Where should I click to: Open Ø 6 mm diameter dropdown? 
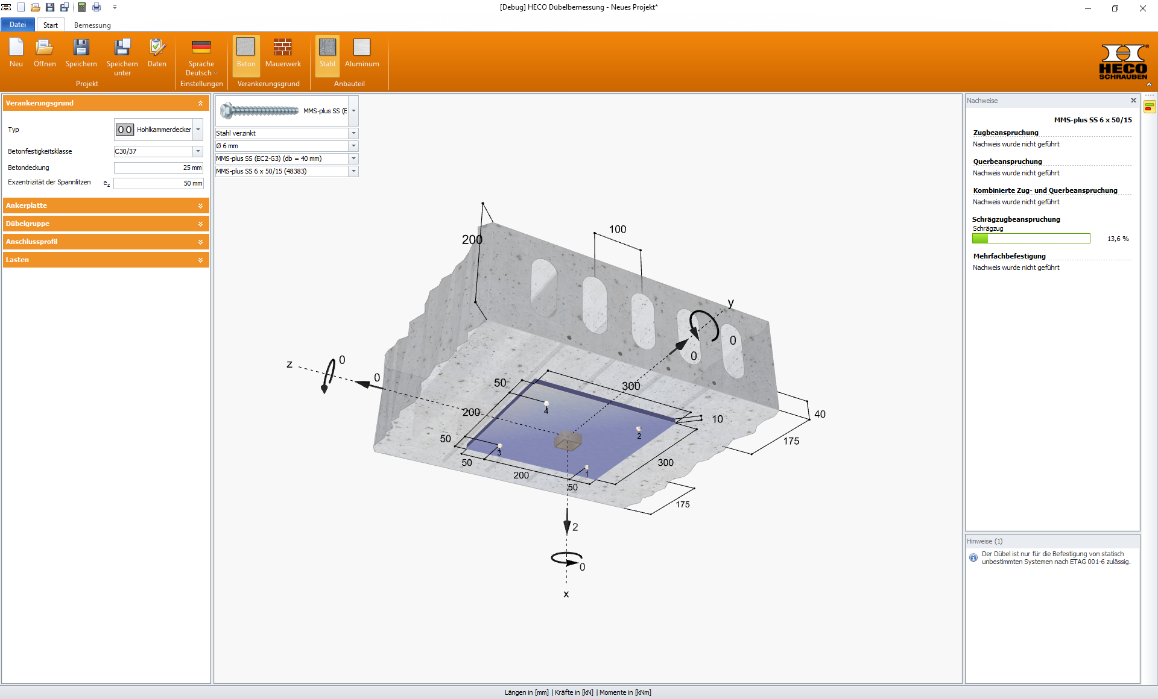coord(353,146)
